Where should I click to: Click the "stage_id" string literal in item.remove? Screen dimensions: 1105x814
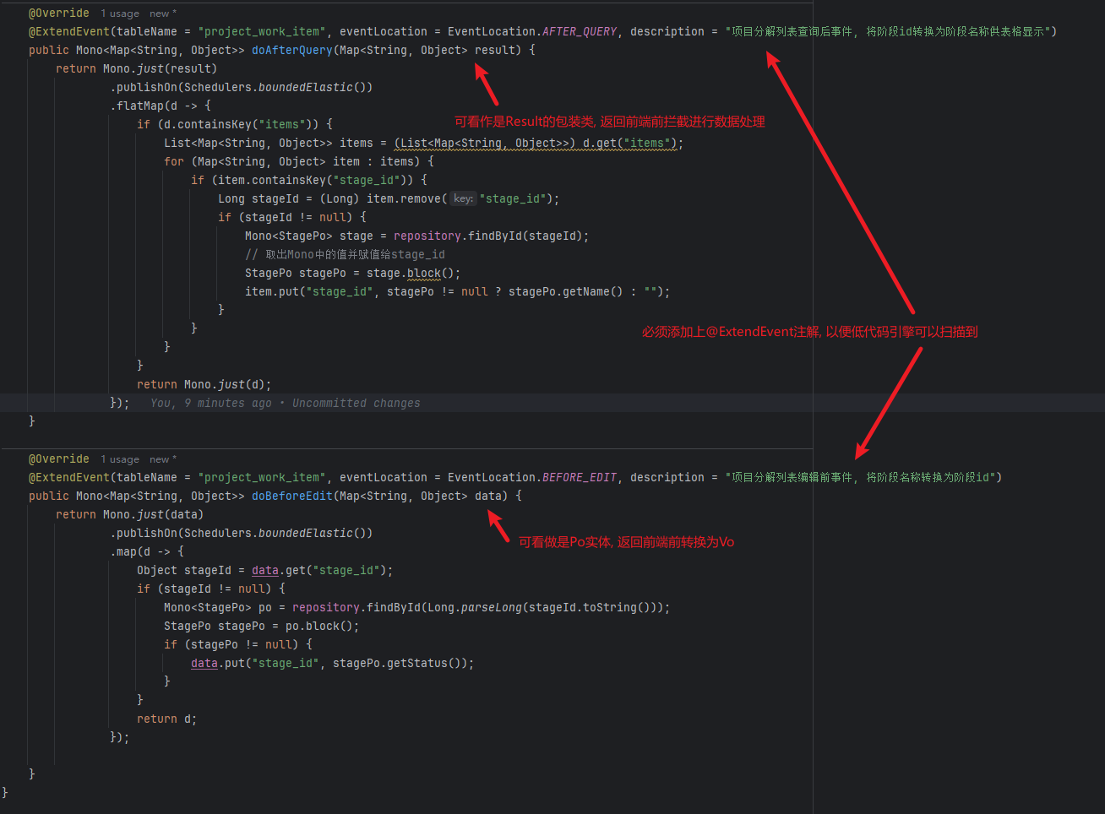click(x=511, y=198)
